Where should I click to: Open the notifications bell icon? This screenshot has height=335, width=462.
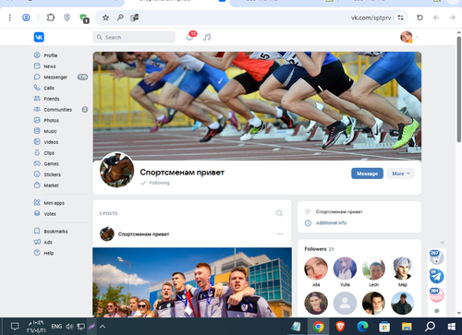pyautogui.click(x=189, y=37)
